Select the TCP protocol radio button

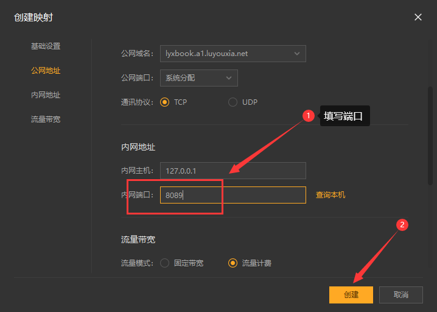tap(165, 102)
